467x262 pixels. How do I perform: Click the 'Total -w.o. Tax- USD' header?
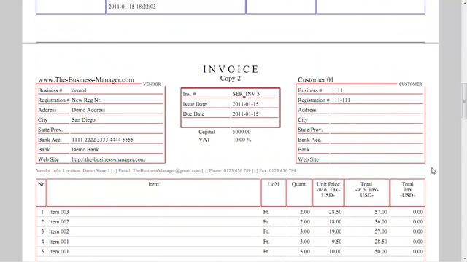[x=366, y=189]
